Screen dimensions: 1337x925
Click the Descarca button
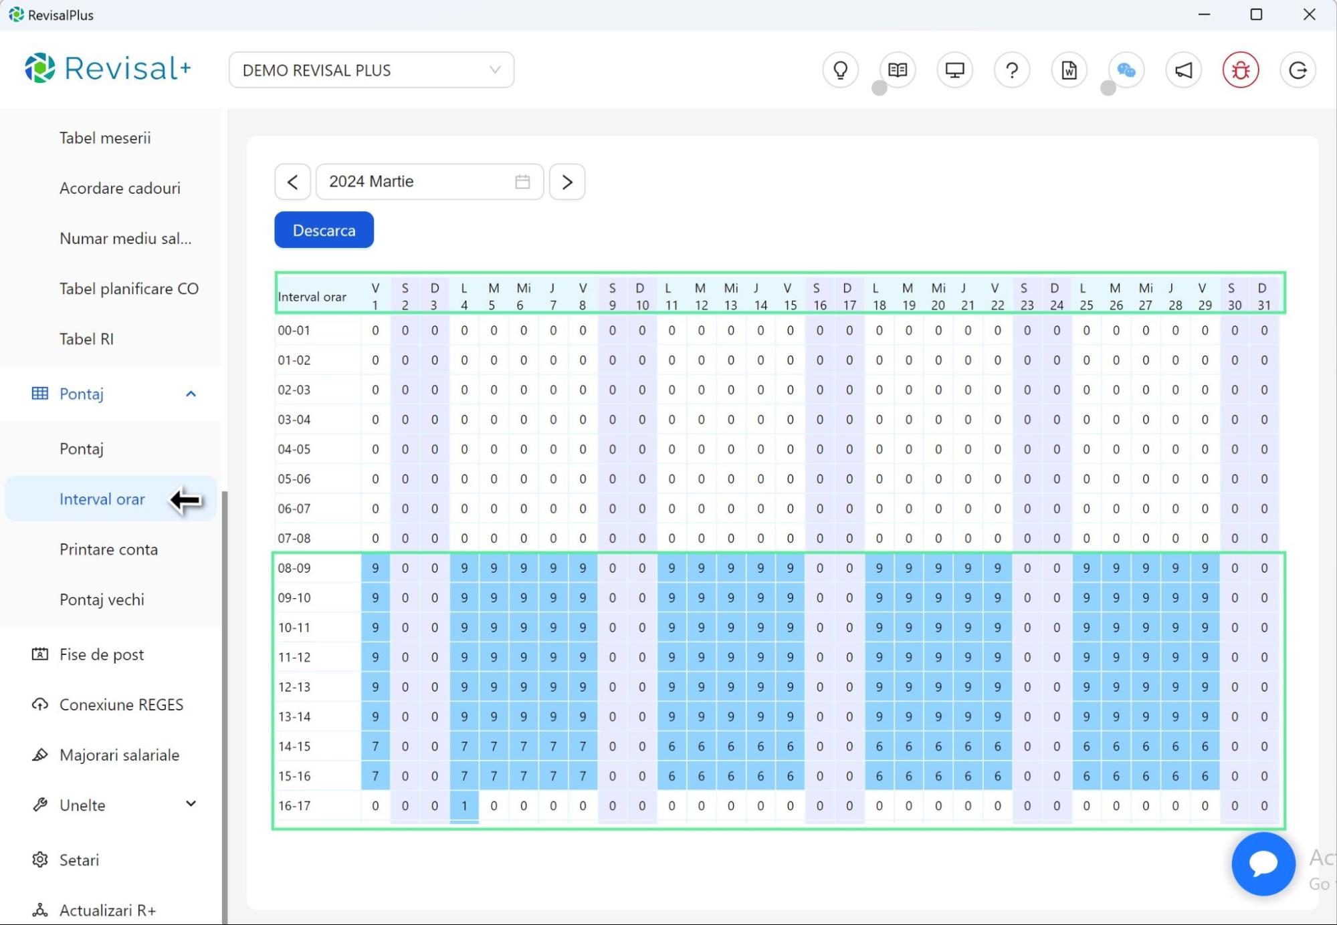324,230
